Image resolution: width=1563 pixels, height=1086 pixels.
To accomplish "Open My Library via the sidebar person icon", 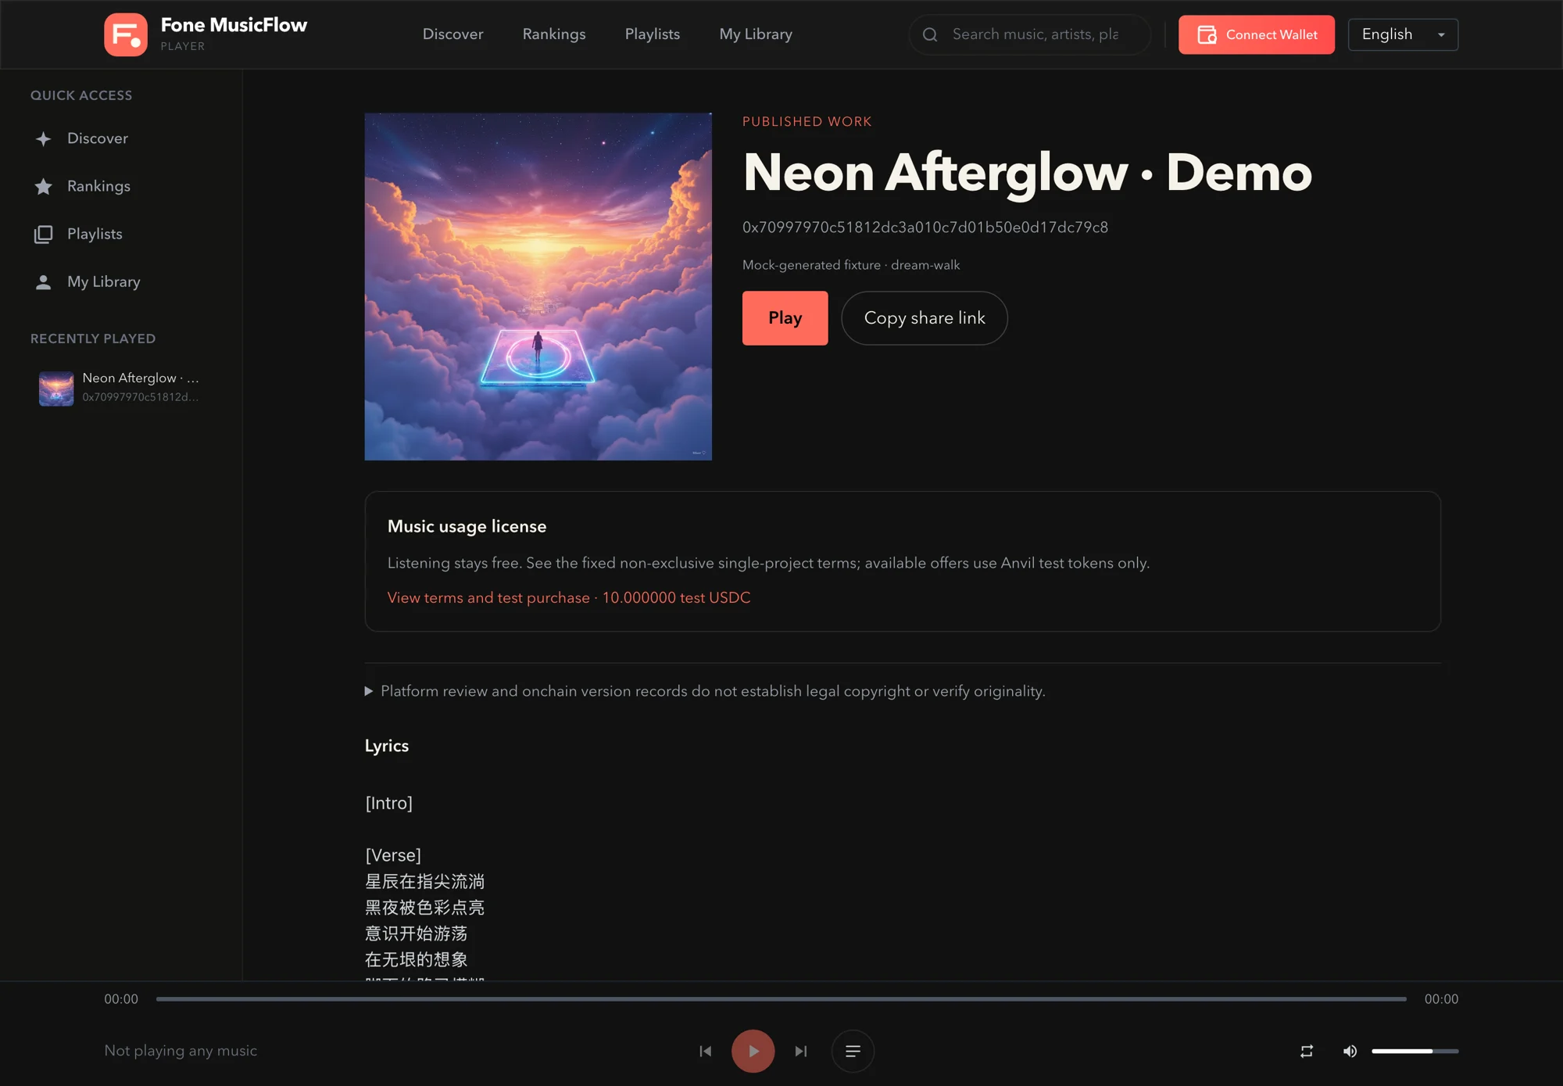I will [44, 281].
